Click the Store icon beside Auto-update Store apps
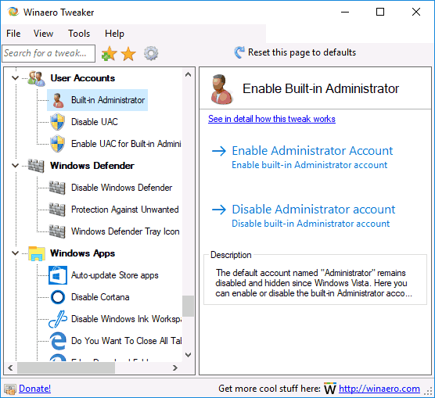Screen dimensions: 435x398 click(58, 275)
